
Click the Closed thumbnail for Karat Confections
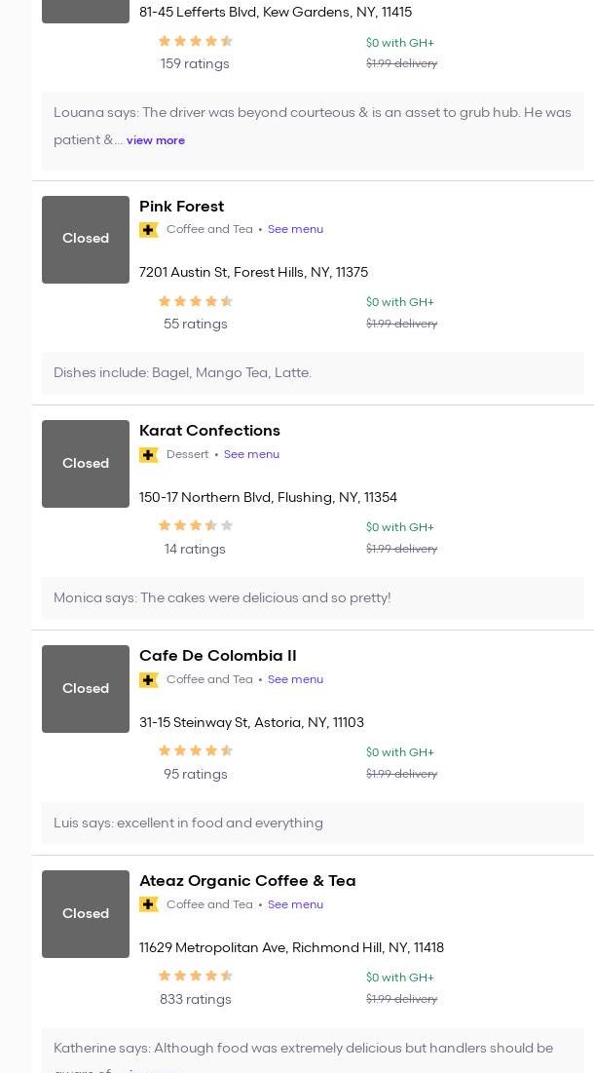pyautogui.click(x=86, y=464)
